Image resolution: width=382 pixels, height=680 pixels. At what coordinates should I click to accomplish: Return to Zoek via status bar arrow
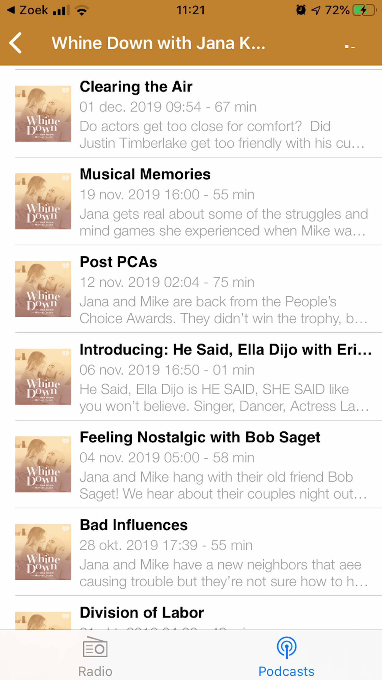click(x=27, y=10)
